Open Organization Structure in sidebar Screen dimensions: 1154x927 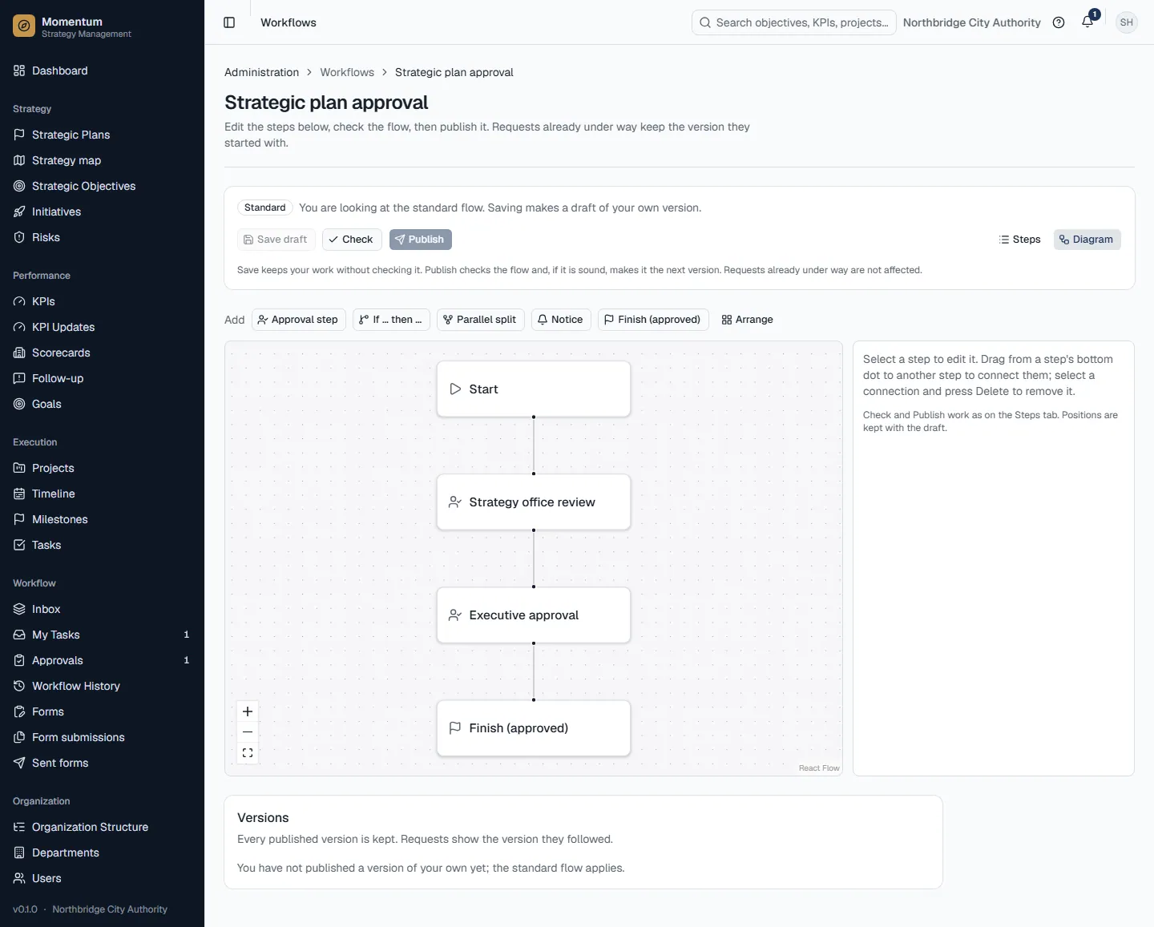pos(102,827)
